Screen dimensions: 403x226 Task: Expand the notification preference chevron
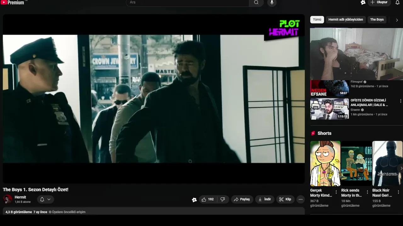(x=49, y=199)
